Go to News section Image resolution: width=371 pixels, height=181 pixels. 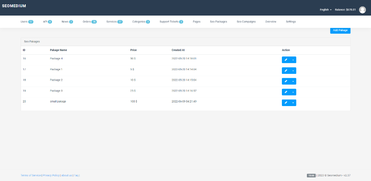point(67,22)
